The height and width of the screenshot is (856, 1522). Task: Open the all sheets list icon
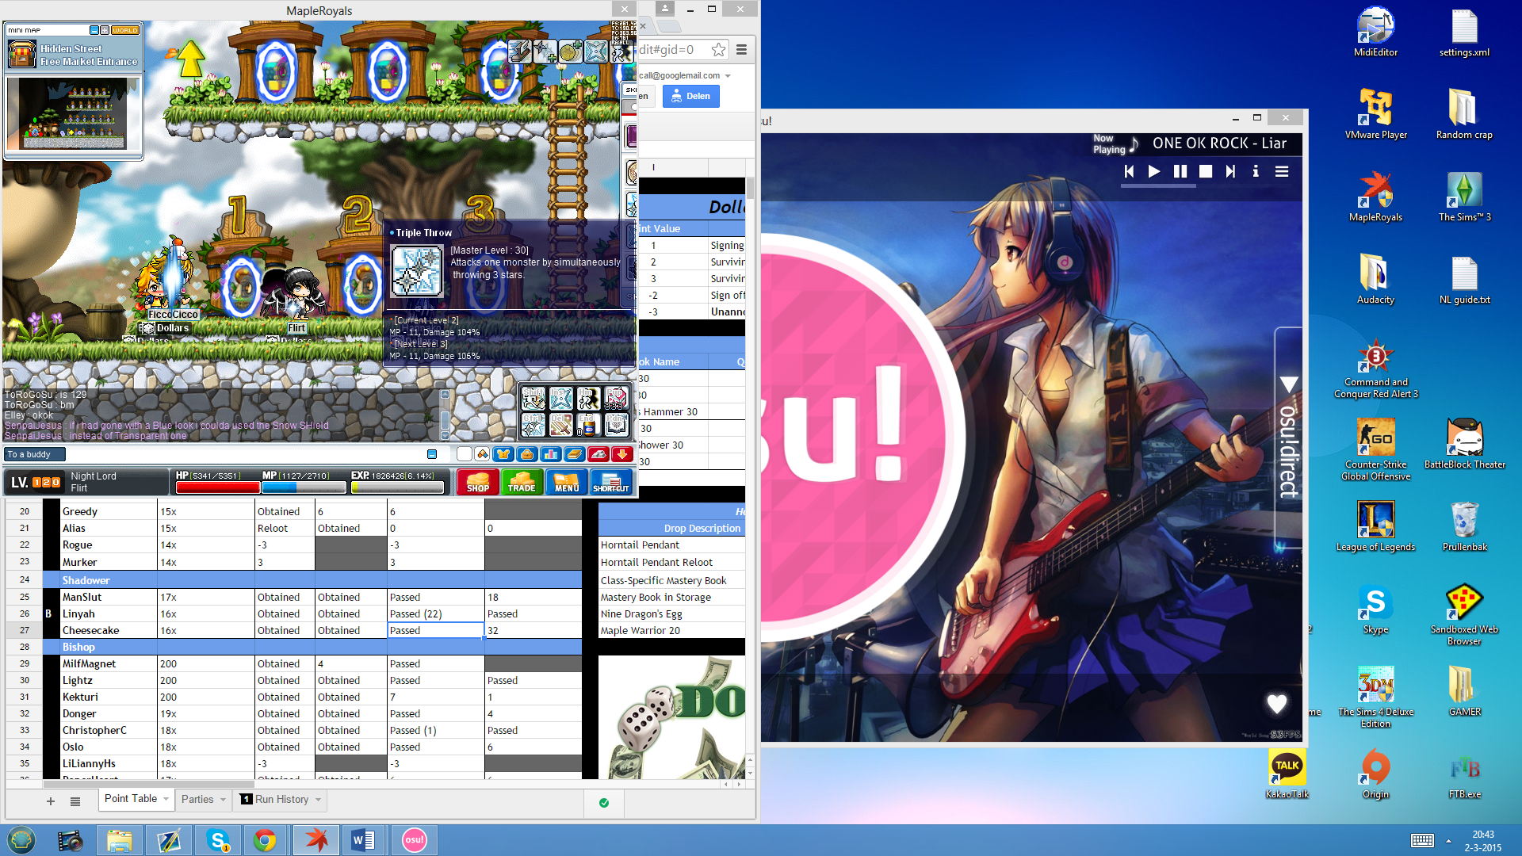(75, 801)
